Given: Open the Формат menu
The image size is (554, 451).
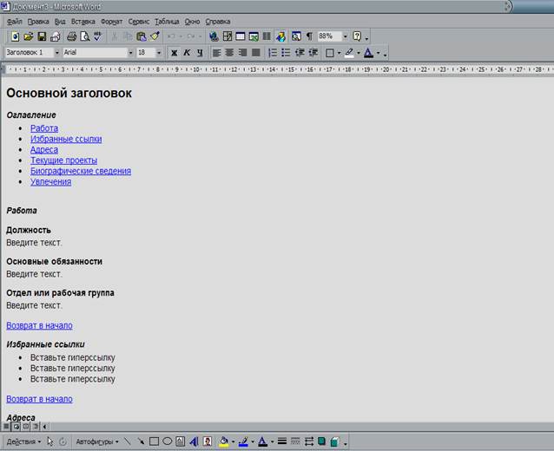Looking at the screenshot, I should click(111, 22).
